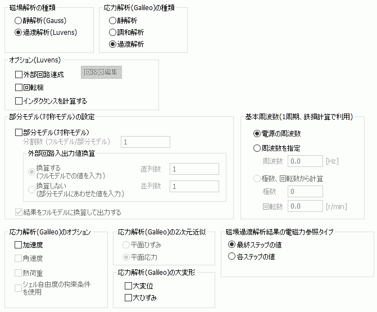
Task: Click the 周波数 Hz input field
Action: coord(305,162)
